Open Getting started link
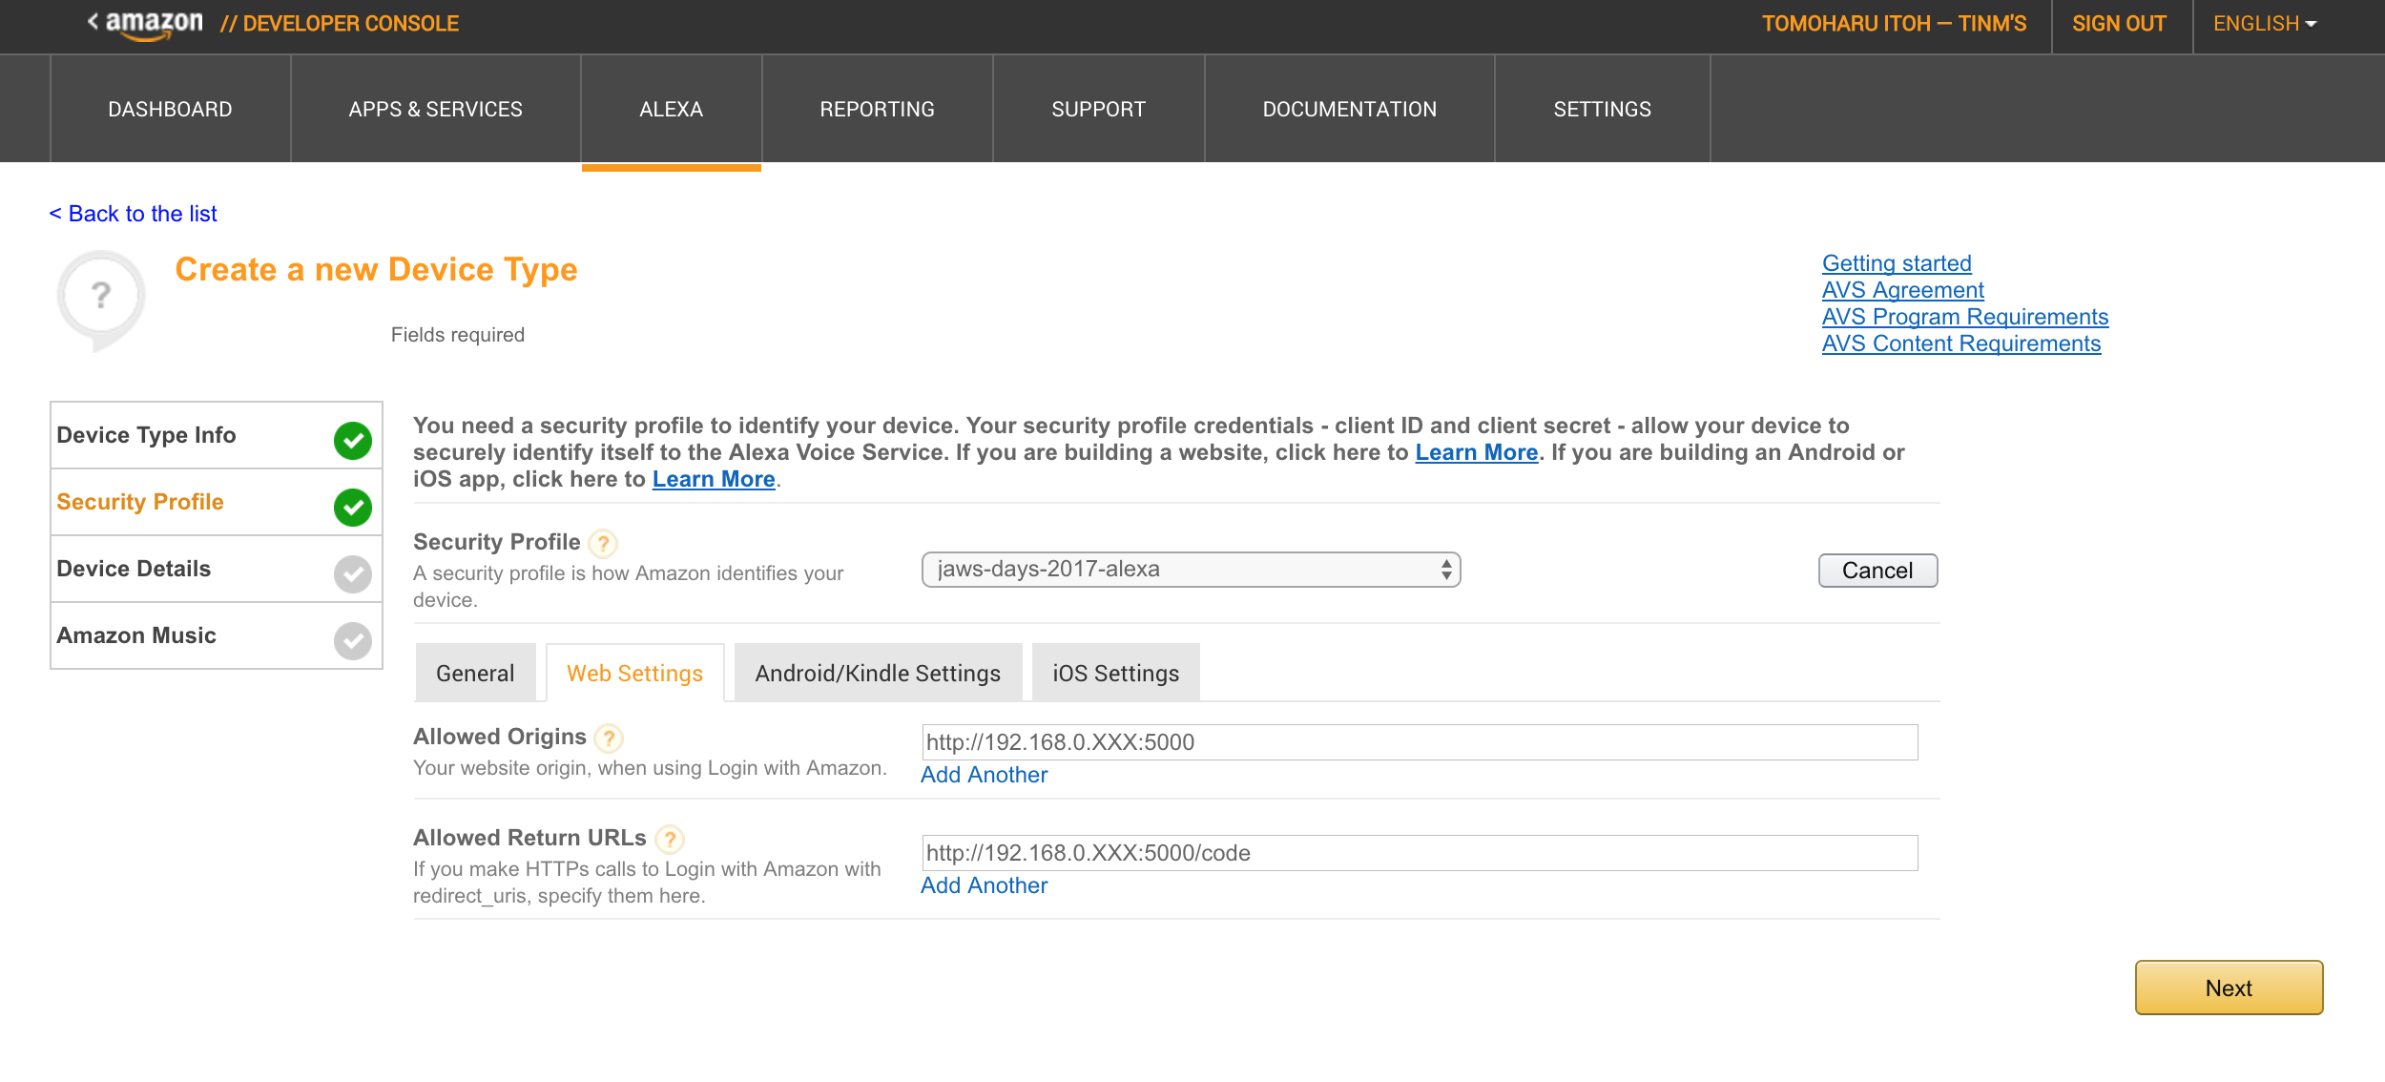The height and width of the screenshot is (1082, 2385). tap(1897, 263)
